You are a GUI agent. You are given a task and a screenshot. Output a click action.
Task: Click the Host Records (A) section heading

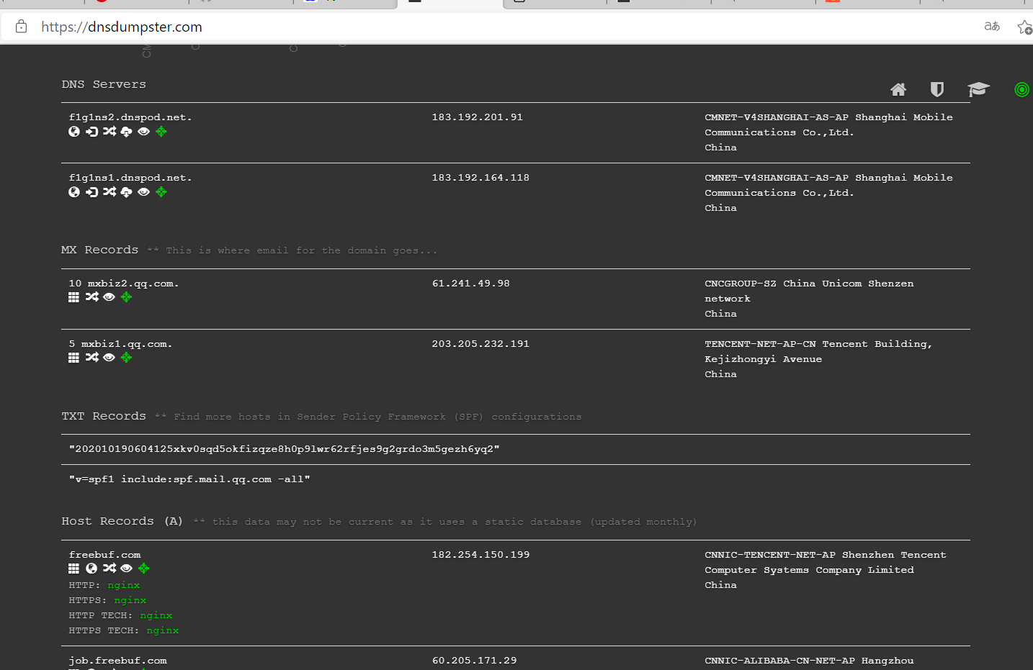coord(122,520)
